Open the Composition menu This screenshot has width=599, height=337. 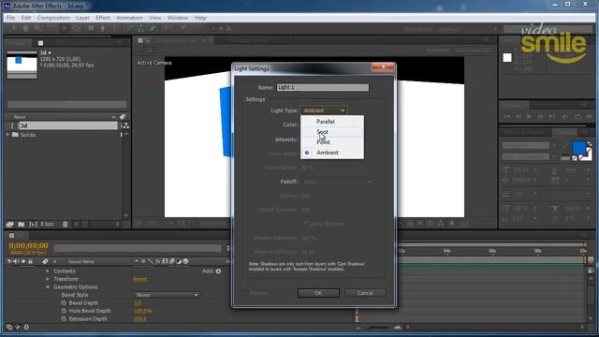pyautogui.click(x=53, y=18)
